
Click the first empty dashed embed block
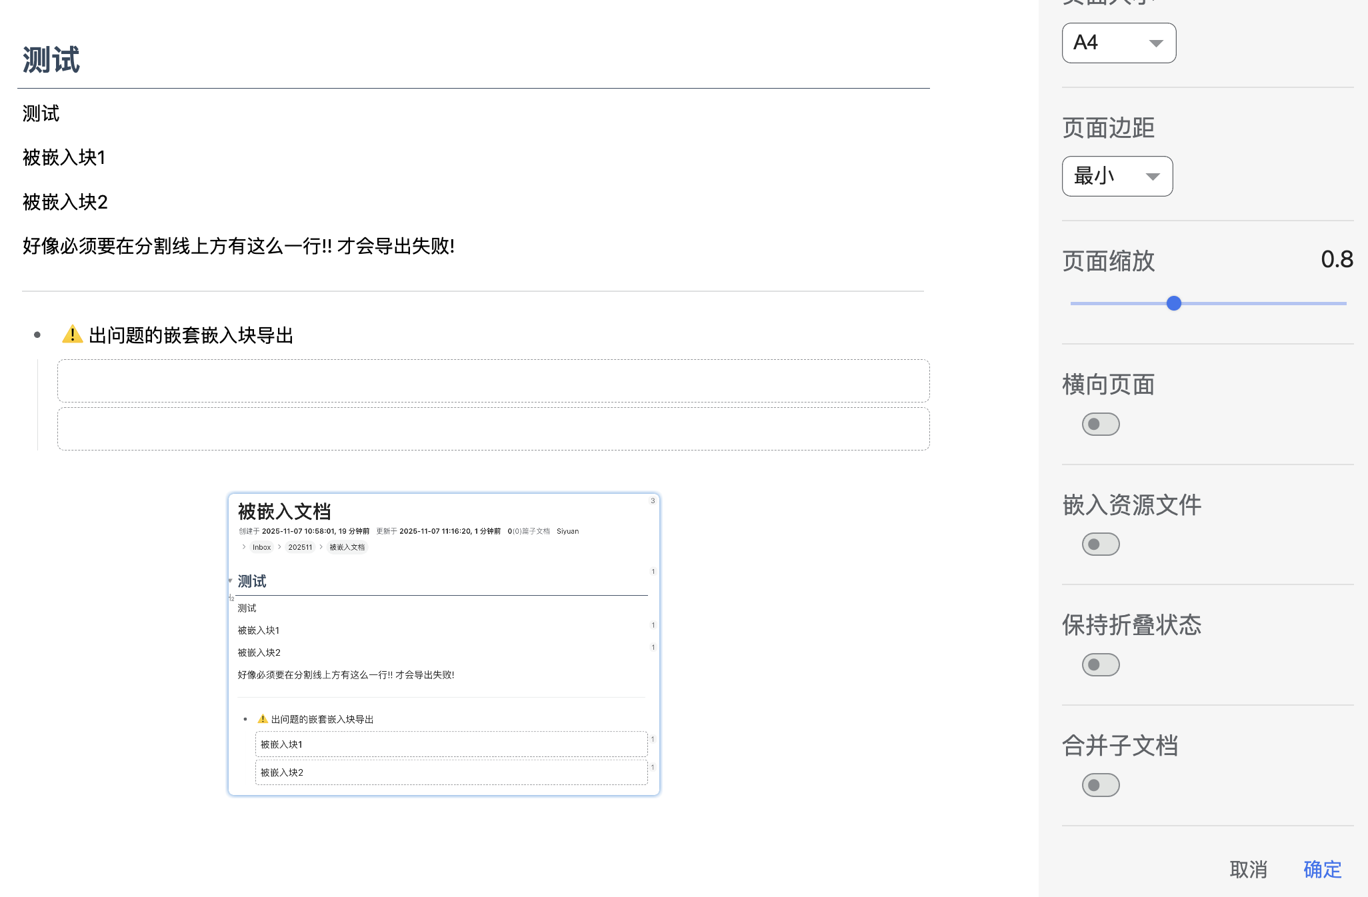point(493,381)
